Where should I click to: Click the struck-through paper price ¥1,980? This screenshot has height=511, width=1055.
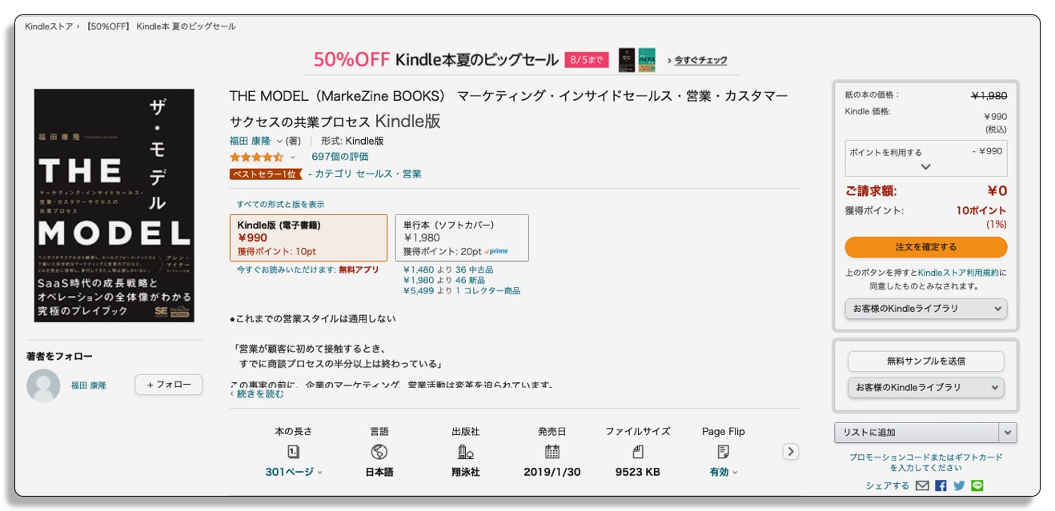click(989, 96)
